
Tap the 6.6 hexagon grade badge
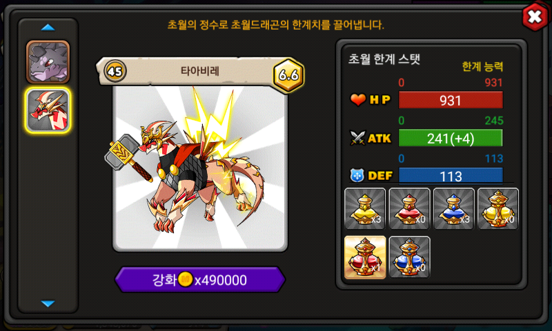coord(288,74)
